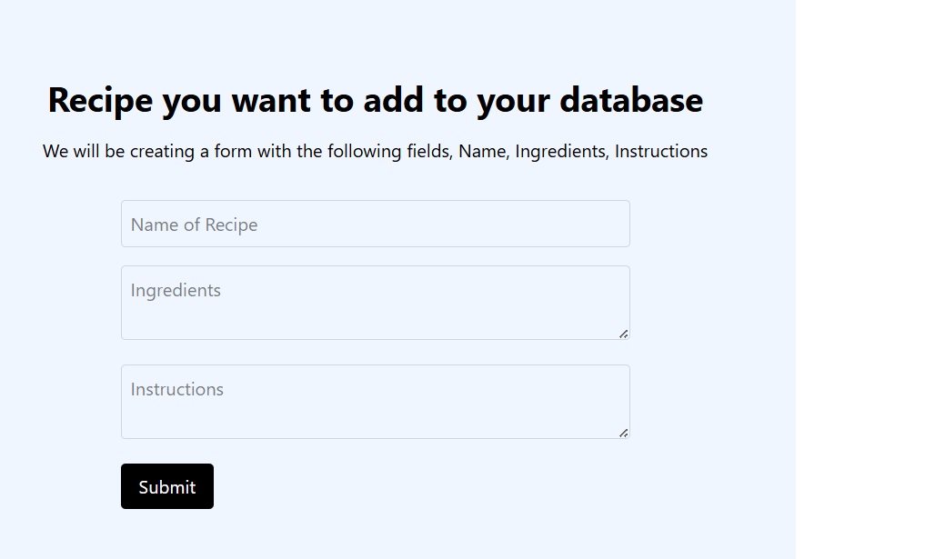
Task: Click the Submit label text
Action: coord(167,487)
